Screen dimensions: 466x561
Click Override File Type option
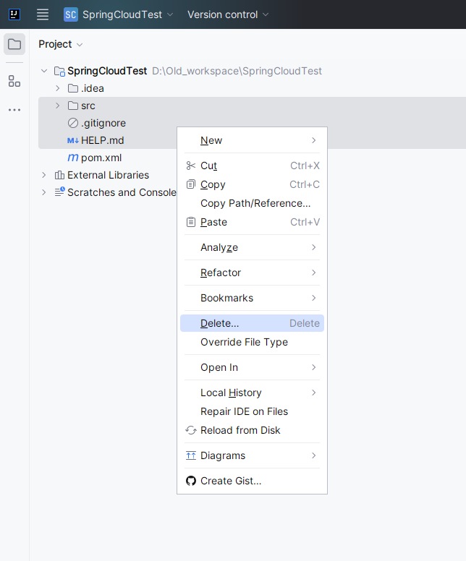(244, 342)
